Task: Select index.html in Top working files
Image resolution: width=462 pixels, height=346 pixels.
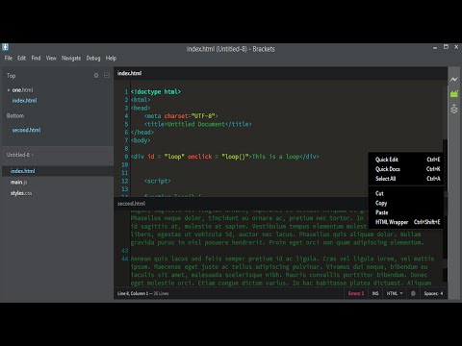Action: (x=24, y=101)
